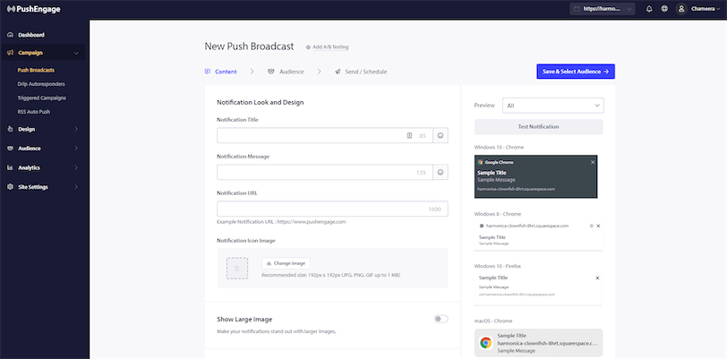Collapse the Campaign menu chevron

tap(76, 54)
